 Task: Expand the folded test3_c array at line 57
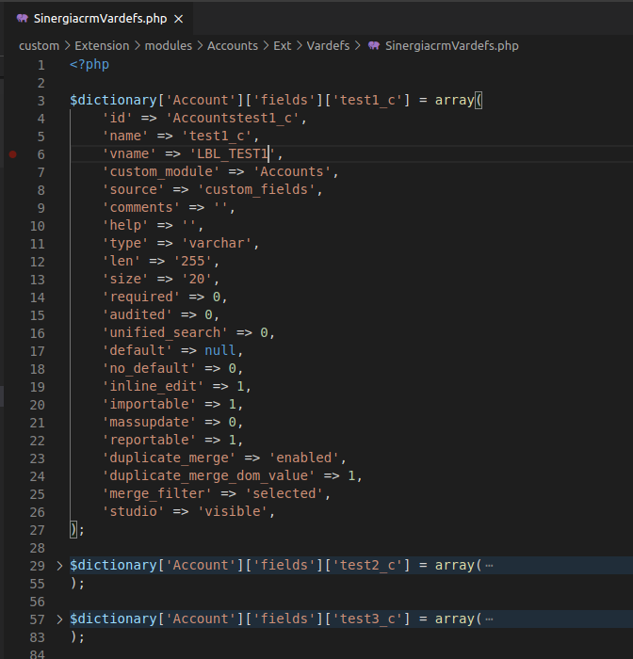[x=59, y=619]
